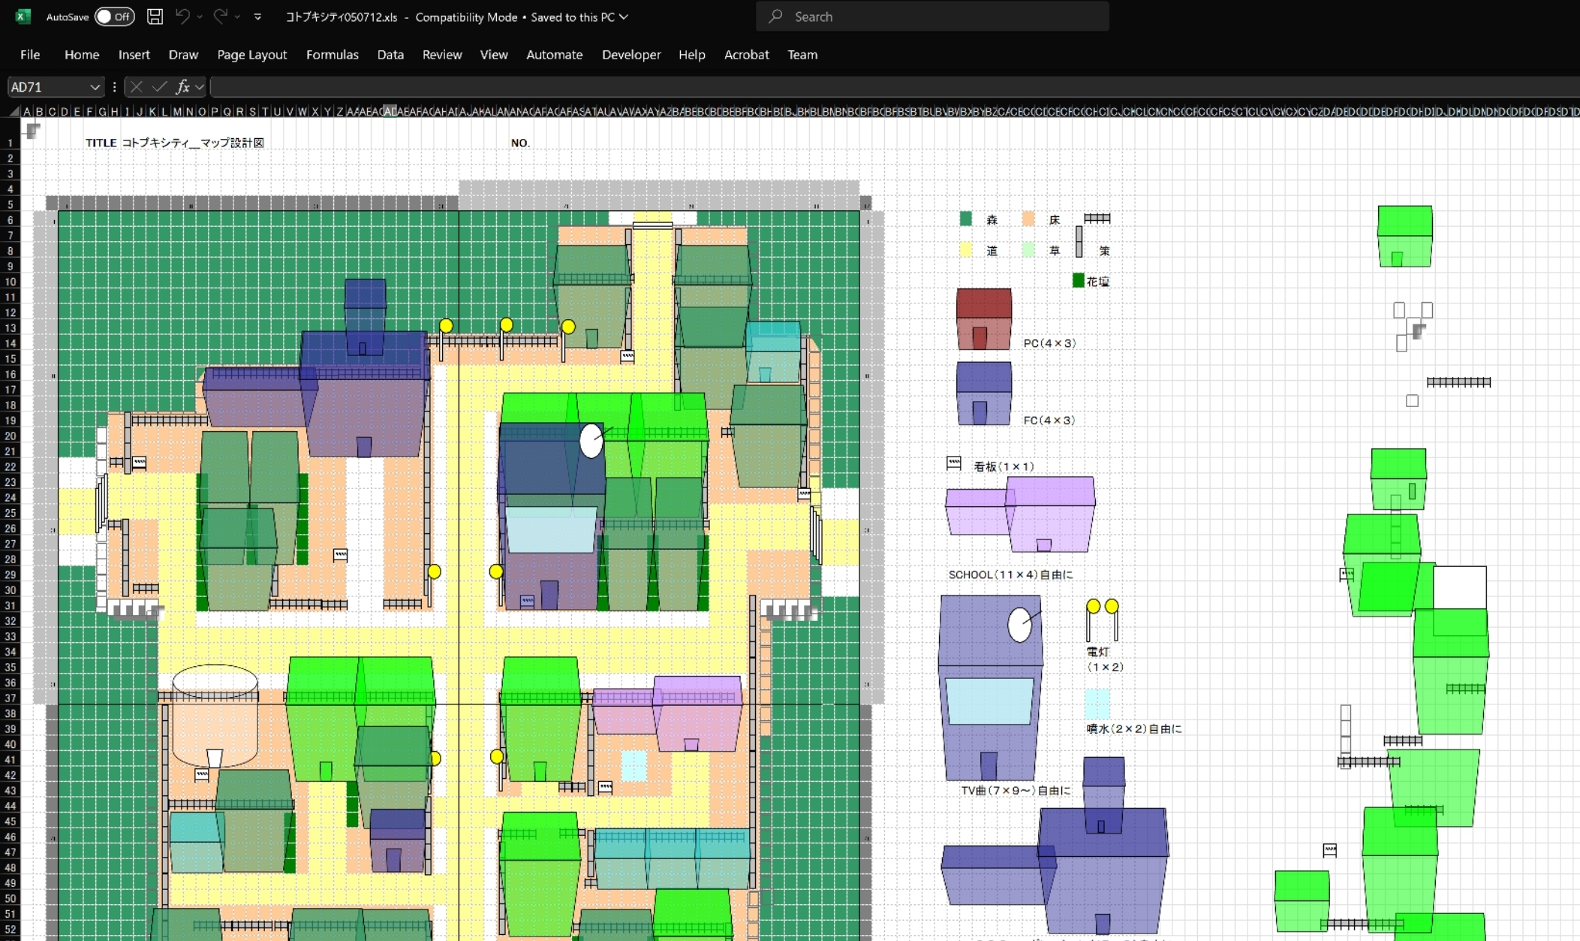Click the Redo arrow icon
Image resolution: width=1580 pixels, height=941 pixels.
coord(220,16)
